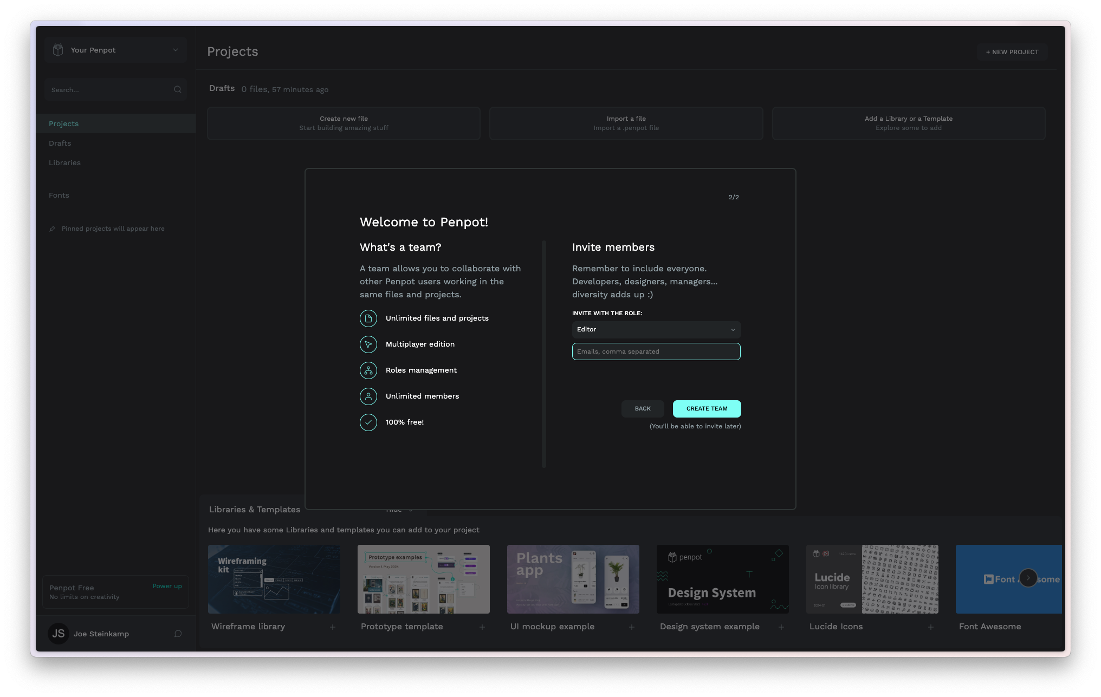Add Wireframe library with plus icon

click(333, 627)
